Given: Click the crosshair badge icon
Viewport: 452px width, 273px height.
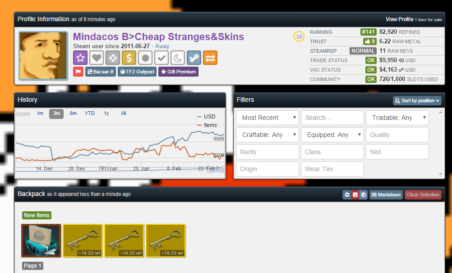Looking at the screenshot, I should [x=113, y=58].
